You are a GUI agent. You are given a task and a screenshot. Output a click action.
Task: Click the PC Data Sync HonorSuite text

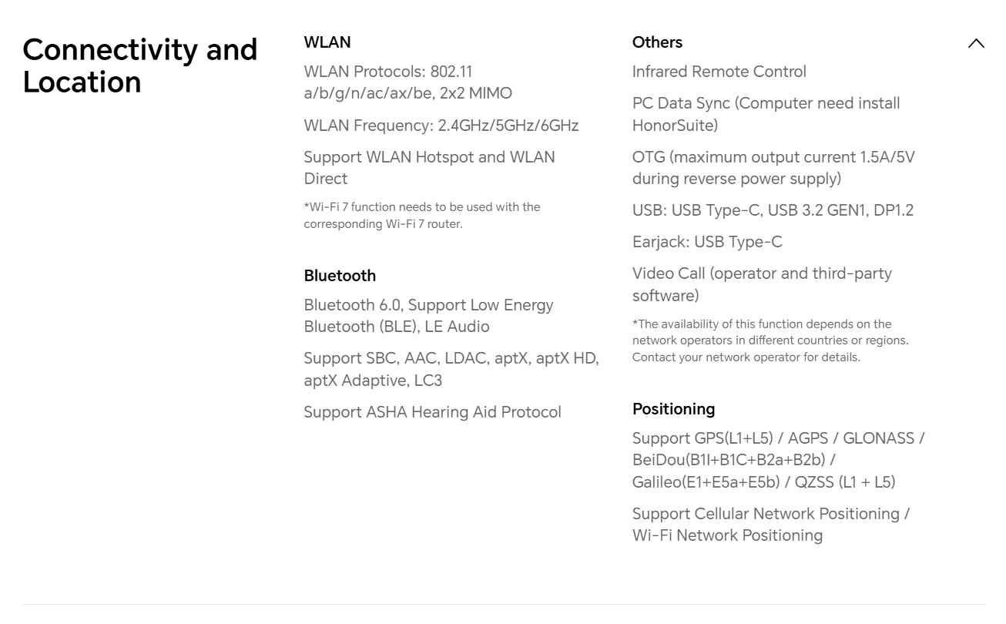click(766, 114)
